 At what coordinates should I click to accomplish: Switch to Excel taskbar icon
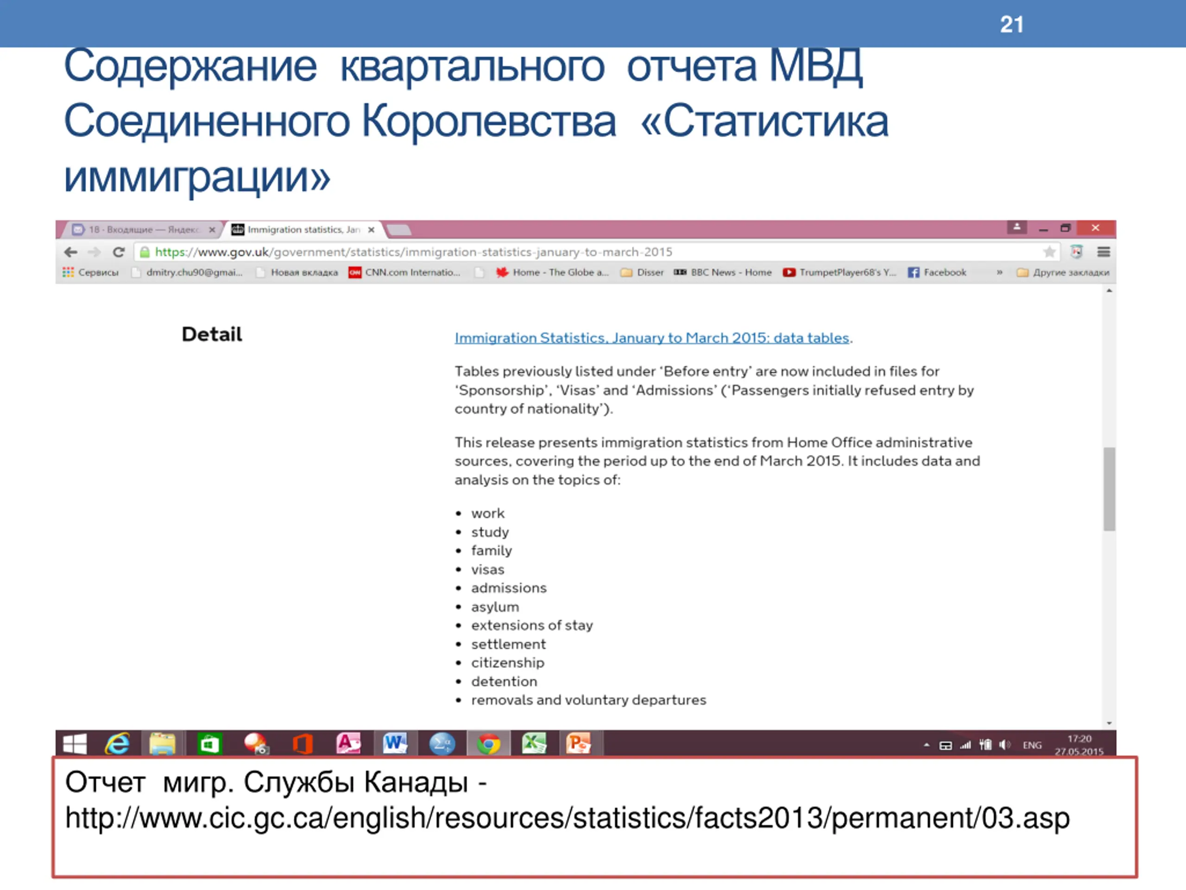[534, 744]
